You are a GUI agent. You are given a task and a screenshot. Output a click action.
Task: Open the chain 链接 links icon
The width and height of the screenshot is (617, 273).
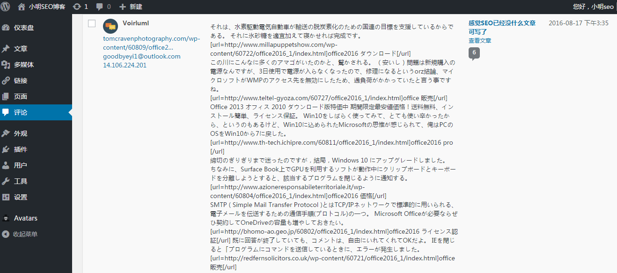tap(6, 81)
